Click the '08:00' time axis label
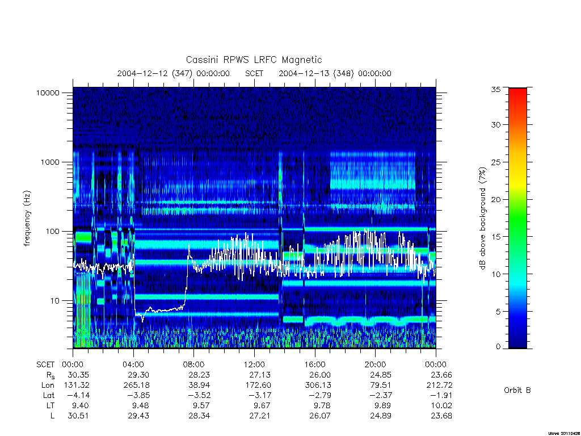 194,364
